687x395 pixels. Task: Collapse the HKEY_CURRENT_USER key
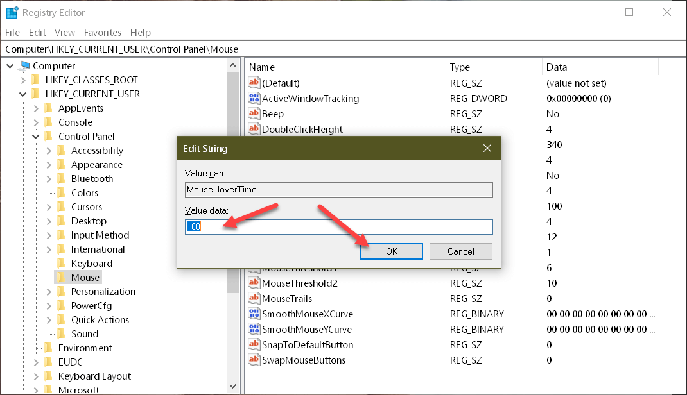pos(22,94)
